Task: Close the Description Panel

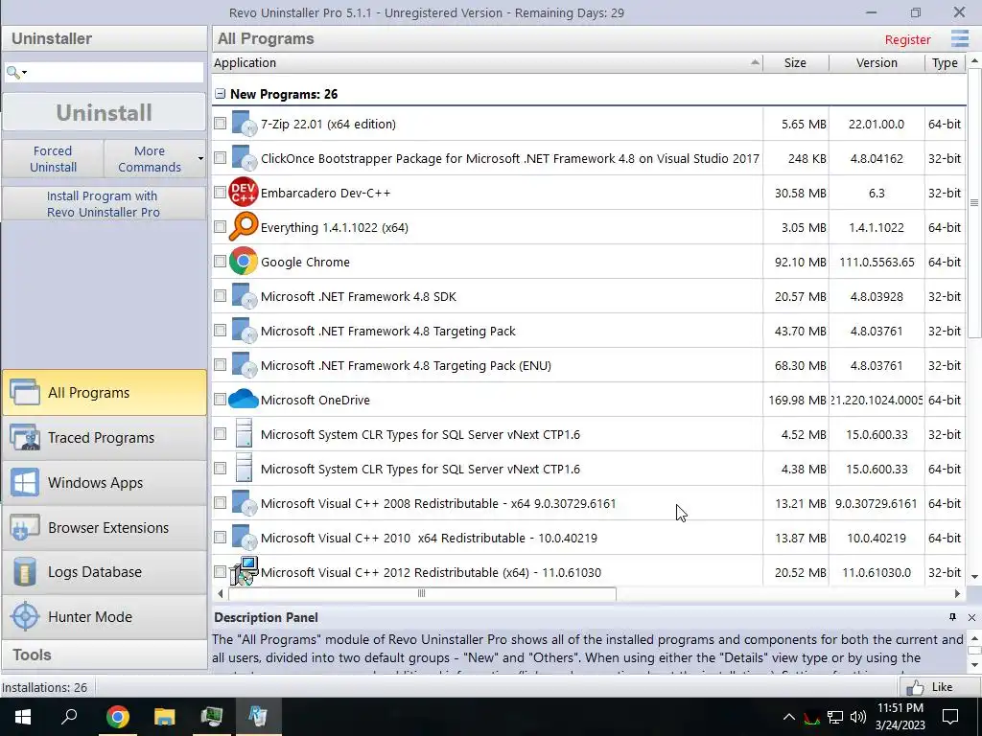Action: [972, 617]
